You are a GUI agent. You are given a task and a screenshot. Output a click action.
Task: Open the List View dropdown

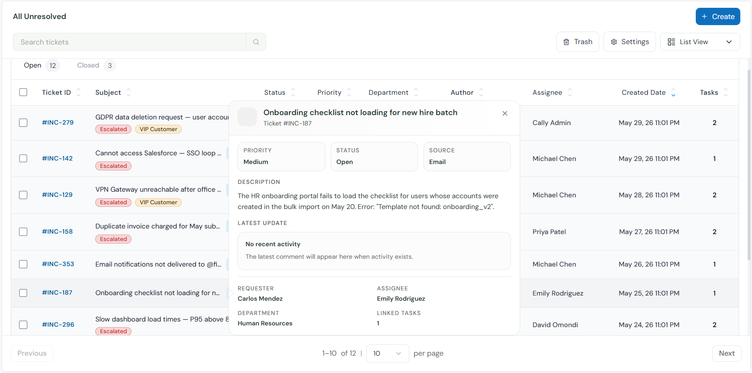(700, 42)
